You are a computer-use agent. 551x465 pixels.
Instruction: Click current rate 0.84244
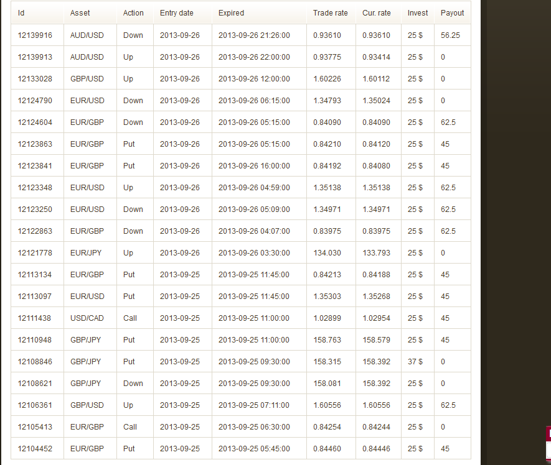[x=376, y=426]
